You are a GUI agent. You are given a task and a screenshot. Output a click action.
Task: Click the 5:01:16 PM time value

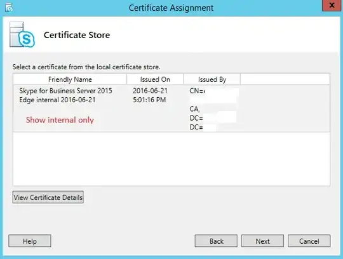[x=149, y=100]
